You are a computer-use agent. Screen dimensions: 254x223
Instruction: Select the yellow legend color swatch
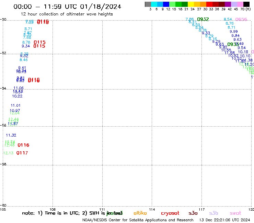point(190,4)
